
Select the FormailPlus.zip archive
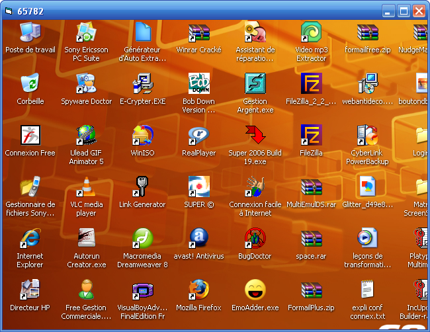coord(312,290)
